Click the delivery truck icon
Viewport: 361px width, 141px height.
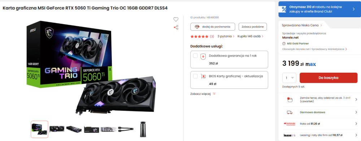[290, 112]
